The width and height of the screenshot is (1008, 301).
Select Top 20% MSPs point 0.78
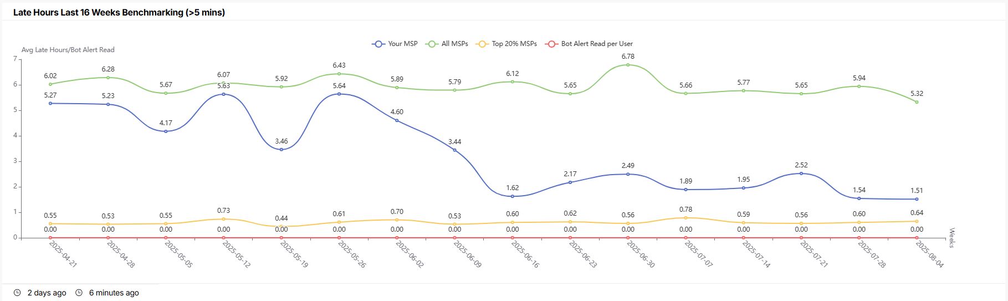[x=685, y=218]
